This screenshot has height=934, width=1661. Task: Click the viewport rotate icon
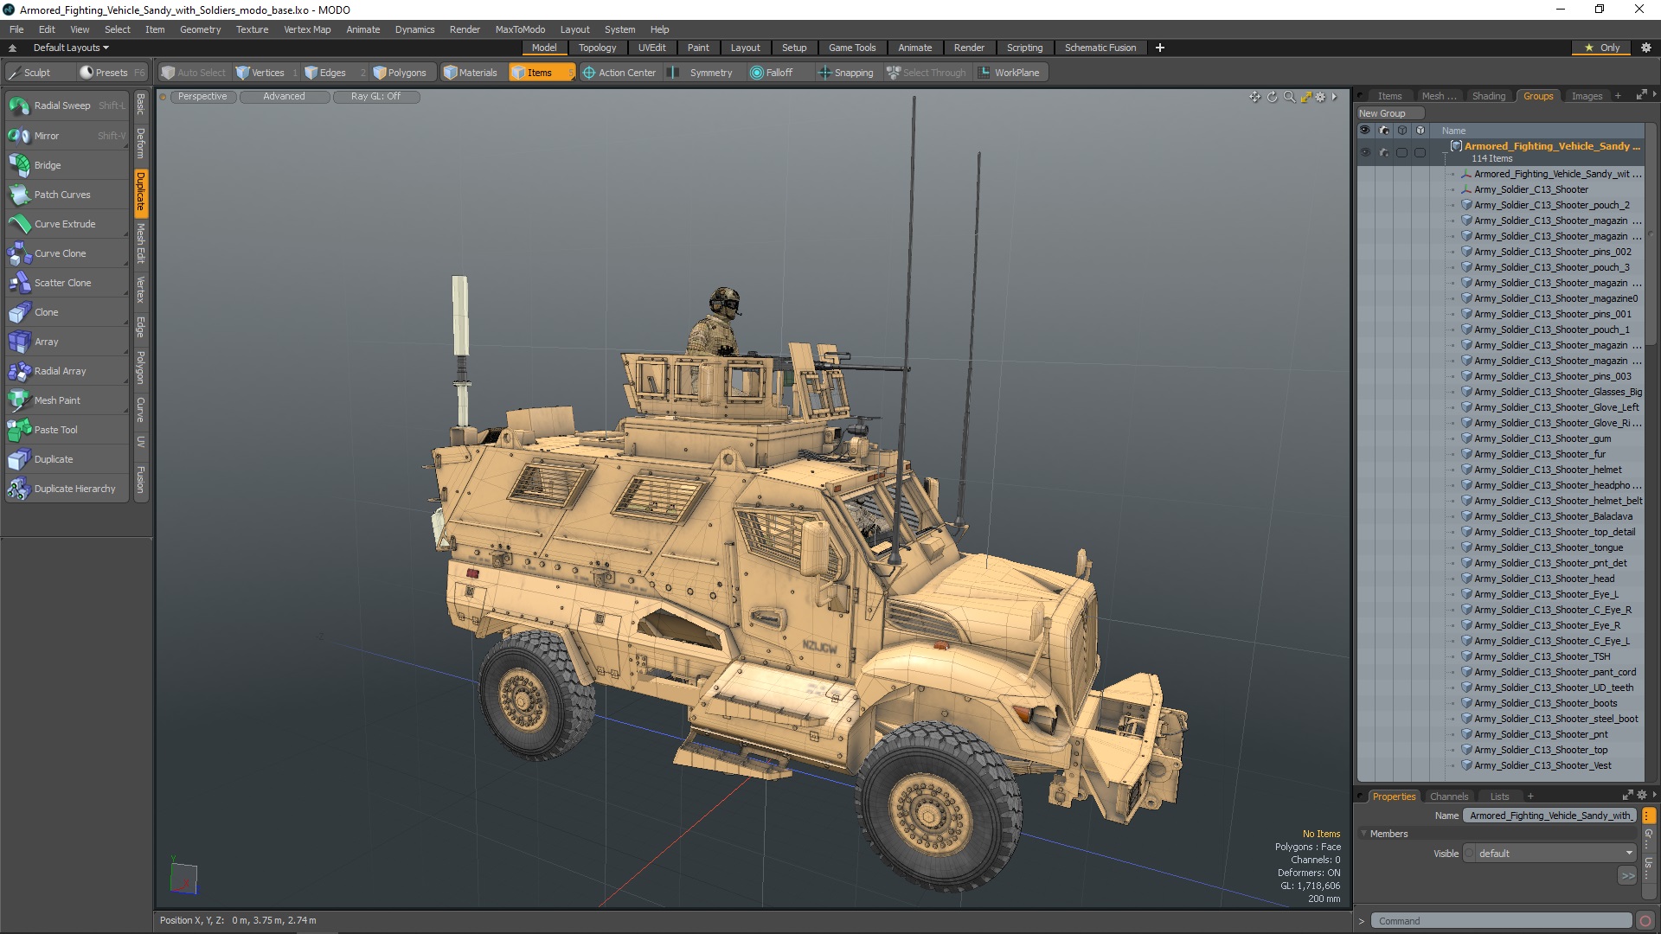point(1272,97)
